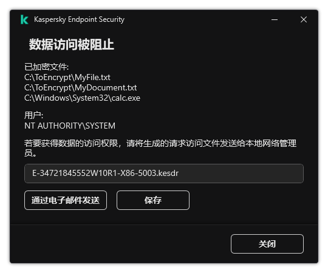This screenshot has height=273, width=328.
Task: Close the dialog using the X icon
Action: point(304,19)
